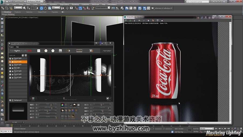Enable the fifth light's checkbox in list
The height and width of the screenshot is (137, 243).
pos(10,71)
